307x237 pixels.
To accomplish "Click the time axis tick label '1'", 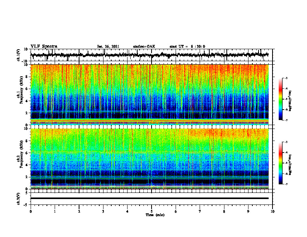I will pyautogui.click(x=55, y=211).
